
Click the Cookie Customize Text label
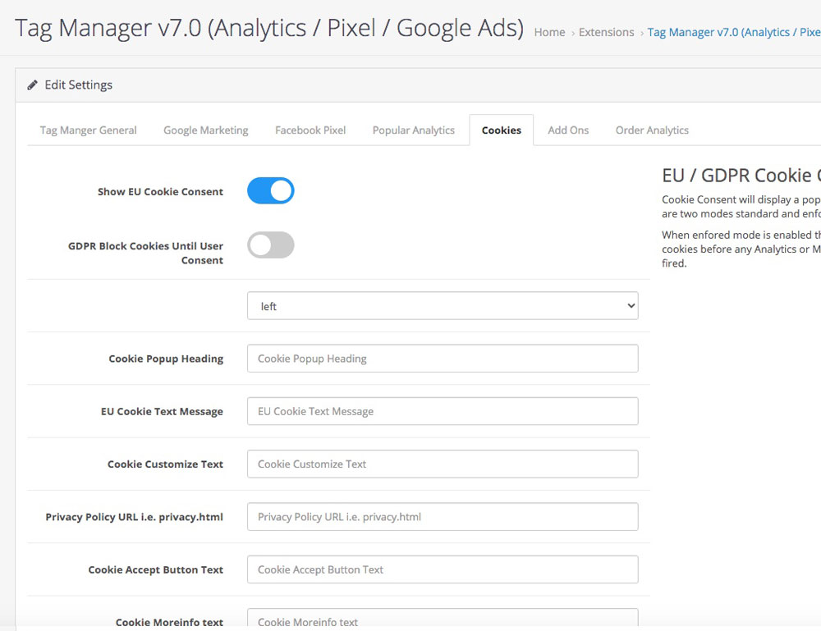point(166,464)
